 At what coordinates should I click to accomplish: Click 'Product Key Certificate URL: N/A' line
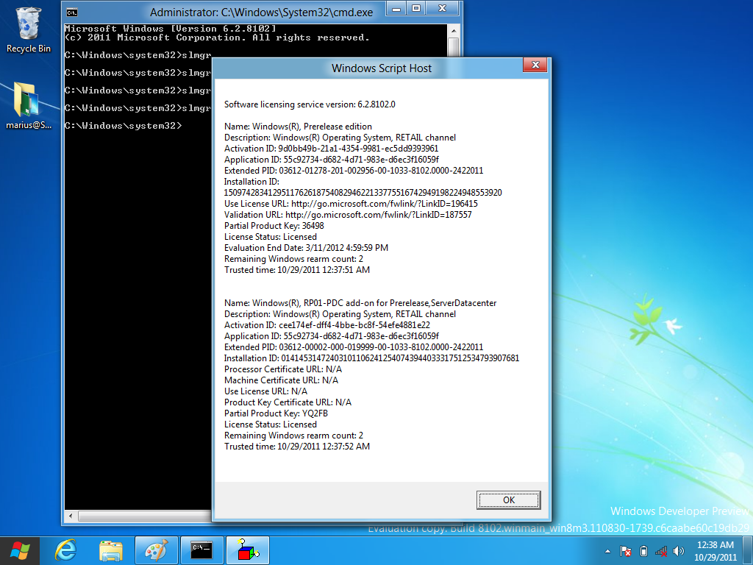click(288, 402)
